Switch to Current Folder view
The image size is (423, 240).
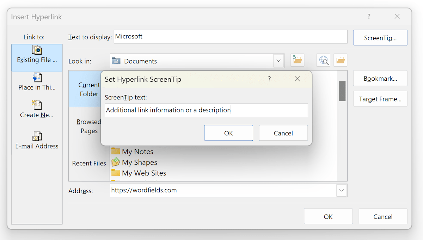[89, 89]
